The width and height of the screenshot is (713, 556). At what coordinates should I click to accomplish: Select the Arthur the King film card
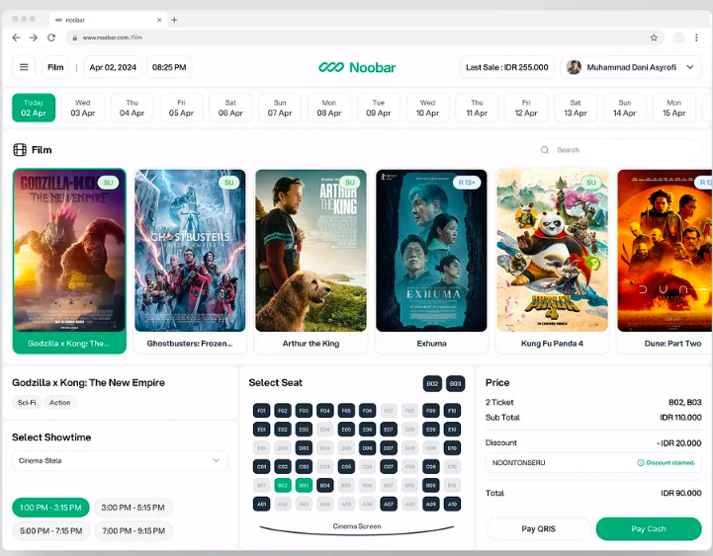point(311,261)
